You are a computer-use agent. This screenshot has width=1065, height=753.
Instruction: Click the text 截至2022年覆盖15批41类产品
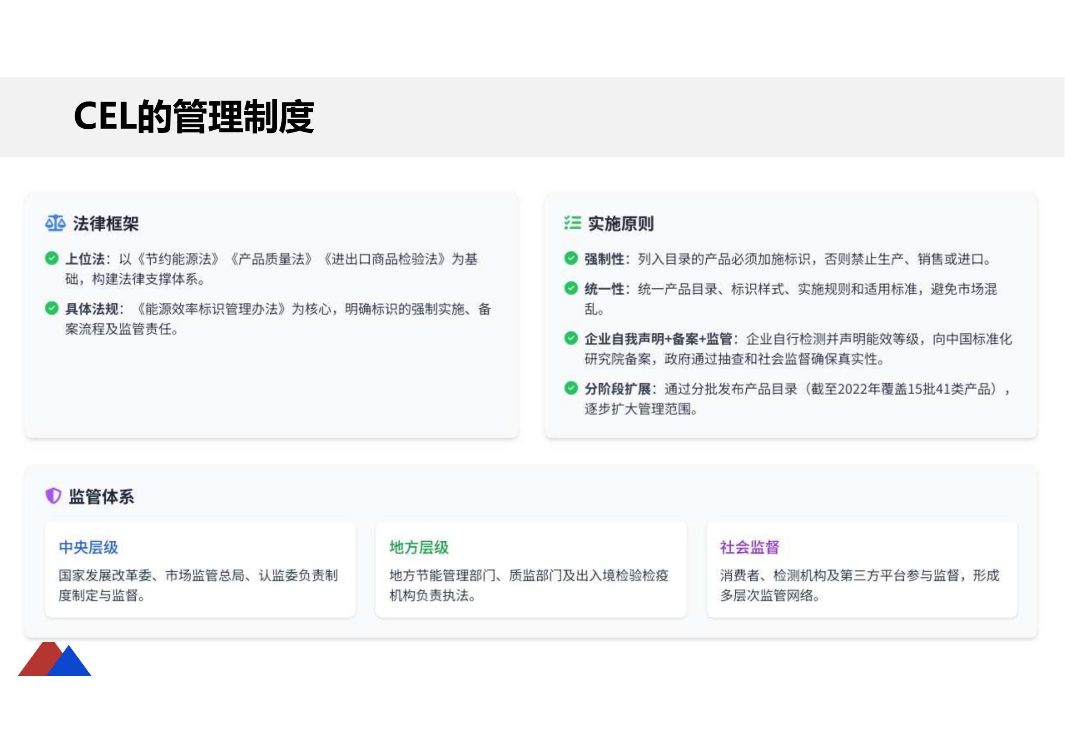click(x=900, y=389)
